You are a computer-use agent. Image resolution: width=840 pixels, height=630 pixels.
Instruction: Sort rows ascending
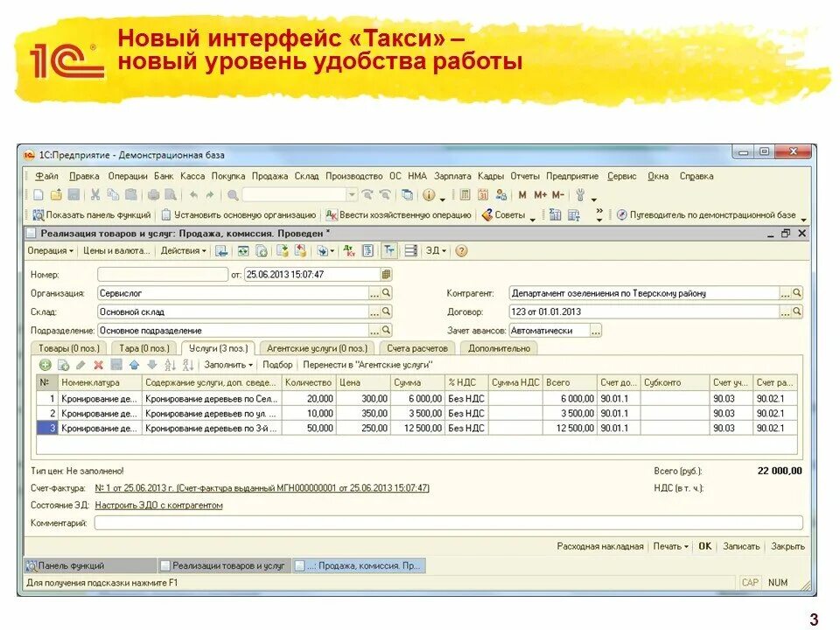(x=170, y=365)
